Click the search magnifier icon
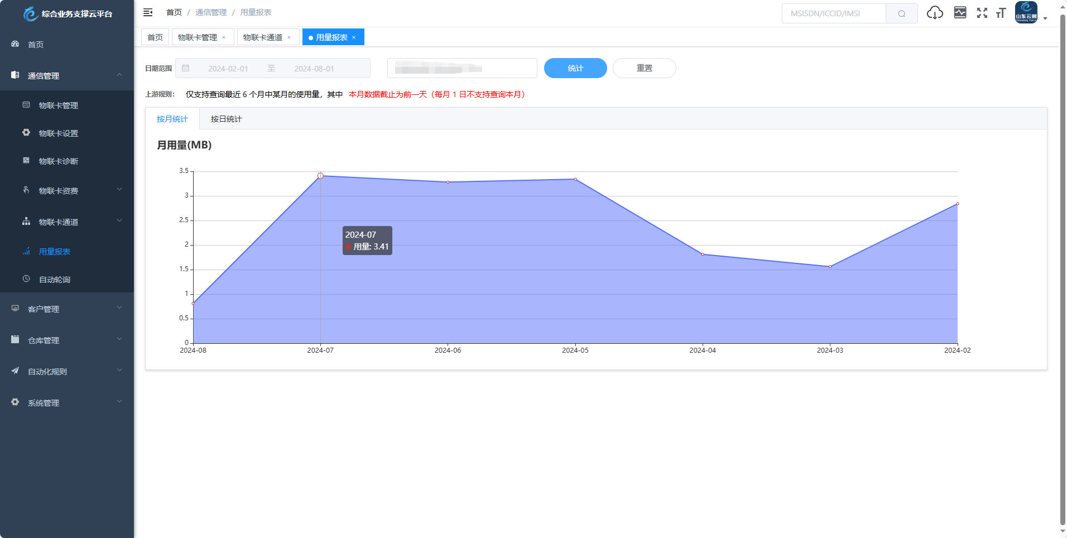Image resolution: width=1067 pixels, height=538 pixels. pyautogui.click(x=901, y=13)
